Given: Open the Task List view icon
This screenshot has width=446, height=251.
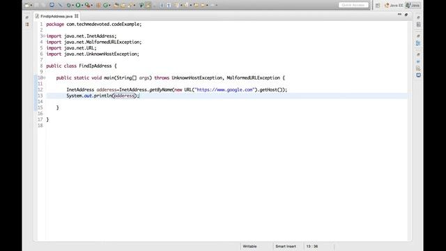Looking at the screenshot, I should pyautogui.click(x=418, y=24).
